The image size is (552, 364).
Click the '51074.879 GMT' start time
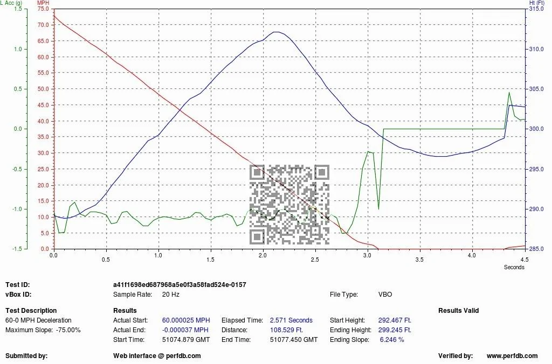(186, 340)
